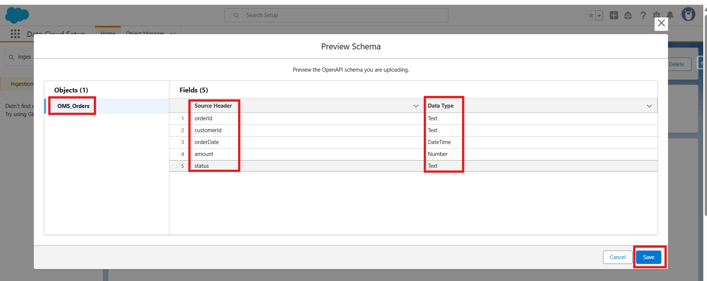This screenshot has width=707, height=281.
Task: Expand the Data Type column menu
Action: (649, 106)
